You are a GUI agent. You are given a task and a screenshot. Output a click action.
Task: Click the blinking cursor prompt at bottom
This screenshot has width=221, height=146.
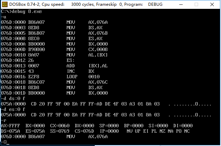5,142
